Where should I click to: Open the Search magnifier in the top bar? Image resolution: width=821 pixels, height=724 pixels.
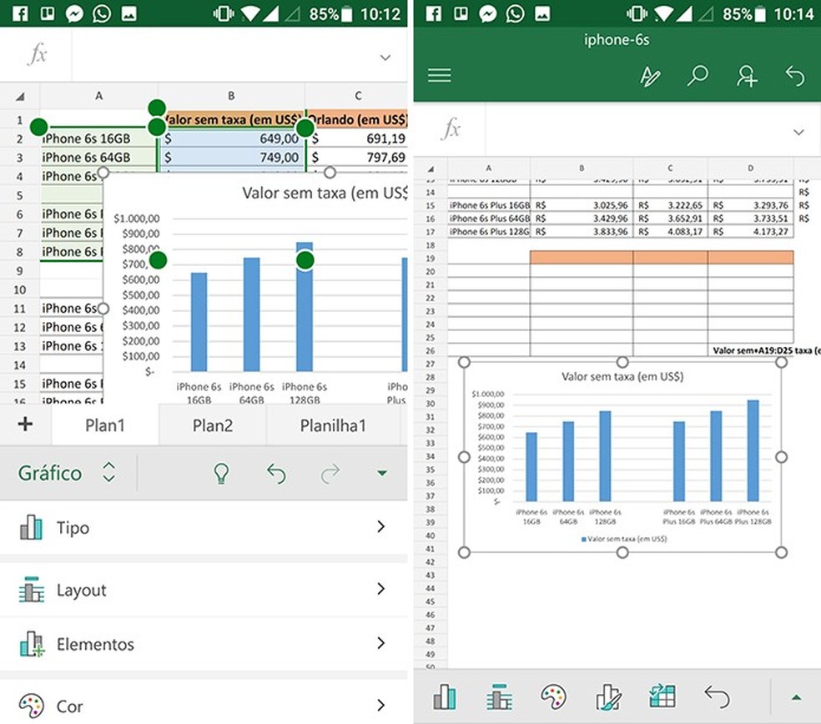[698, 75]
